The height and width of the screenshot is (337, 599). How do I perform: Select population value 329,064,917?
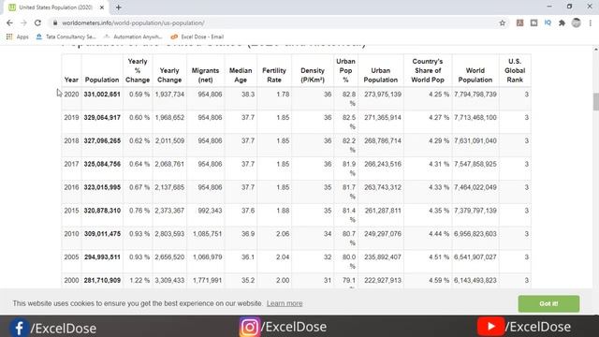pyautogui.click(x=102, y=117)
